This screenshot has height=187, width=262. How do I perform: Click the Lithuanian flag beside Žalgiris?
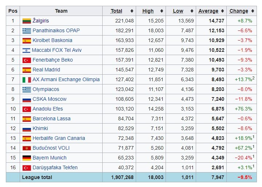click(27, 21)
